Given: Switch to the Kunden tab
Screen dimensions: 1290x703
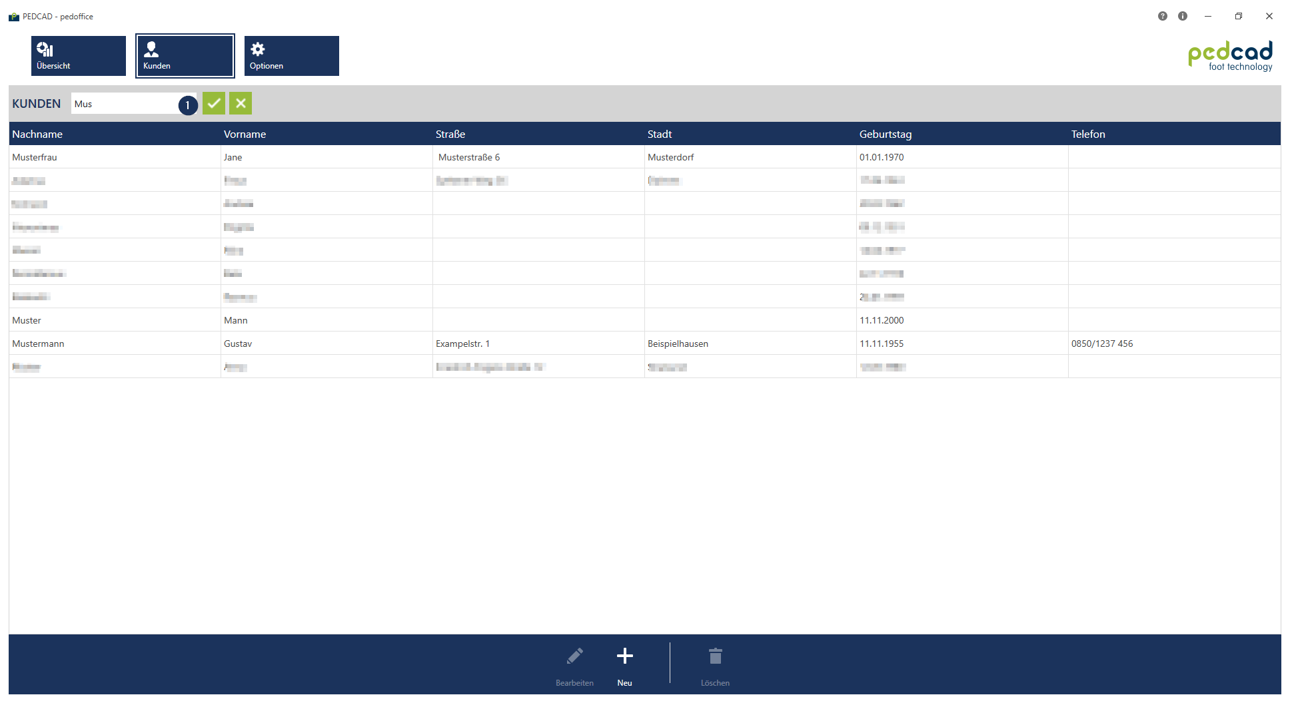Looking at the screenshot, I should [x=185, y=56].
